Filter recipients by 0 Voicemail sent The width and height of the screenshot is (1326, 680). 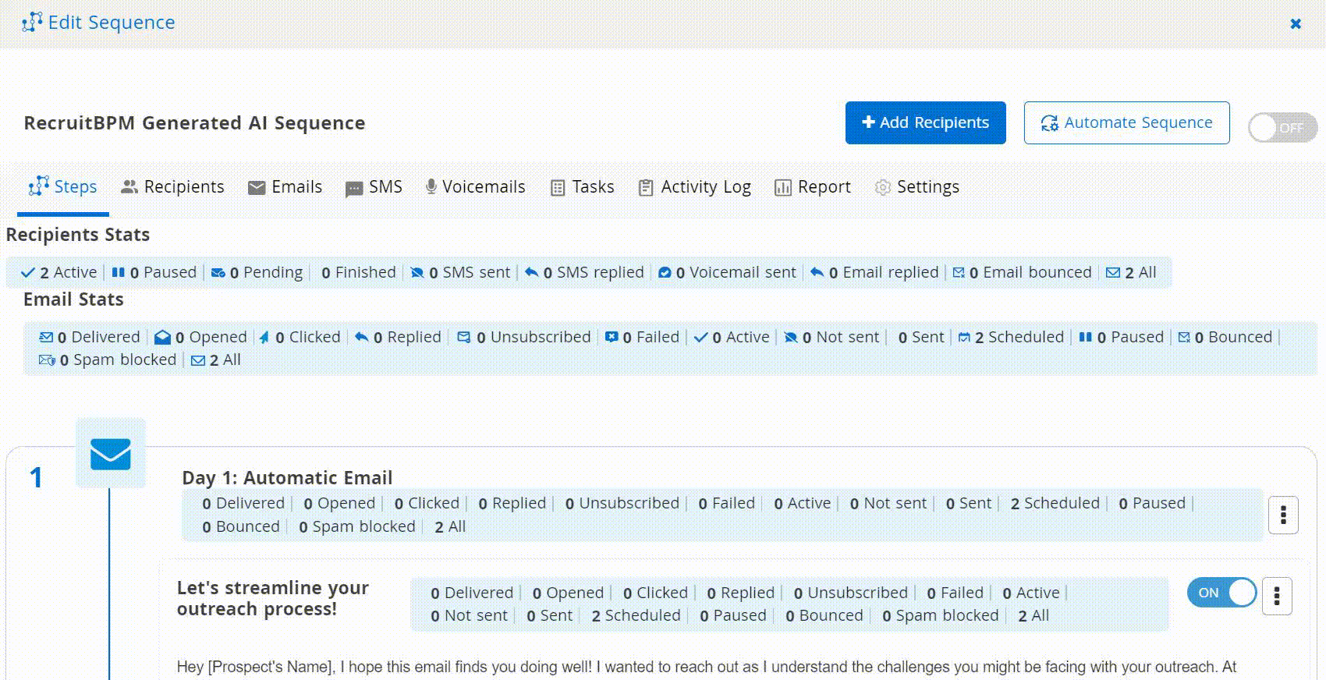[727, 273]
